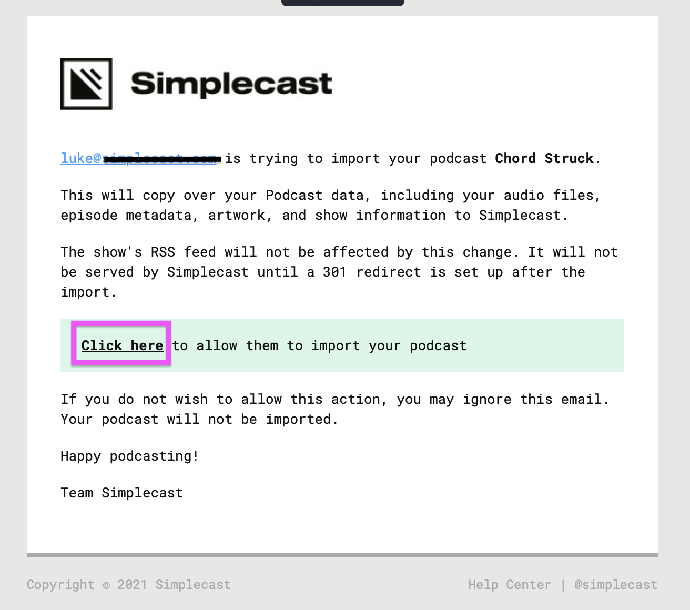Viewport: 690px width, 610px height.
Task: Click the Team Simplecast signature
Action: tap(122, 493)
